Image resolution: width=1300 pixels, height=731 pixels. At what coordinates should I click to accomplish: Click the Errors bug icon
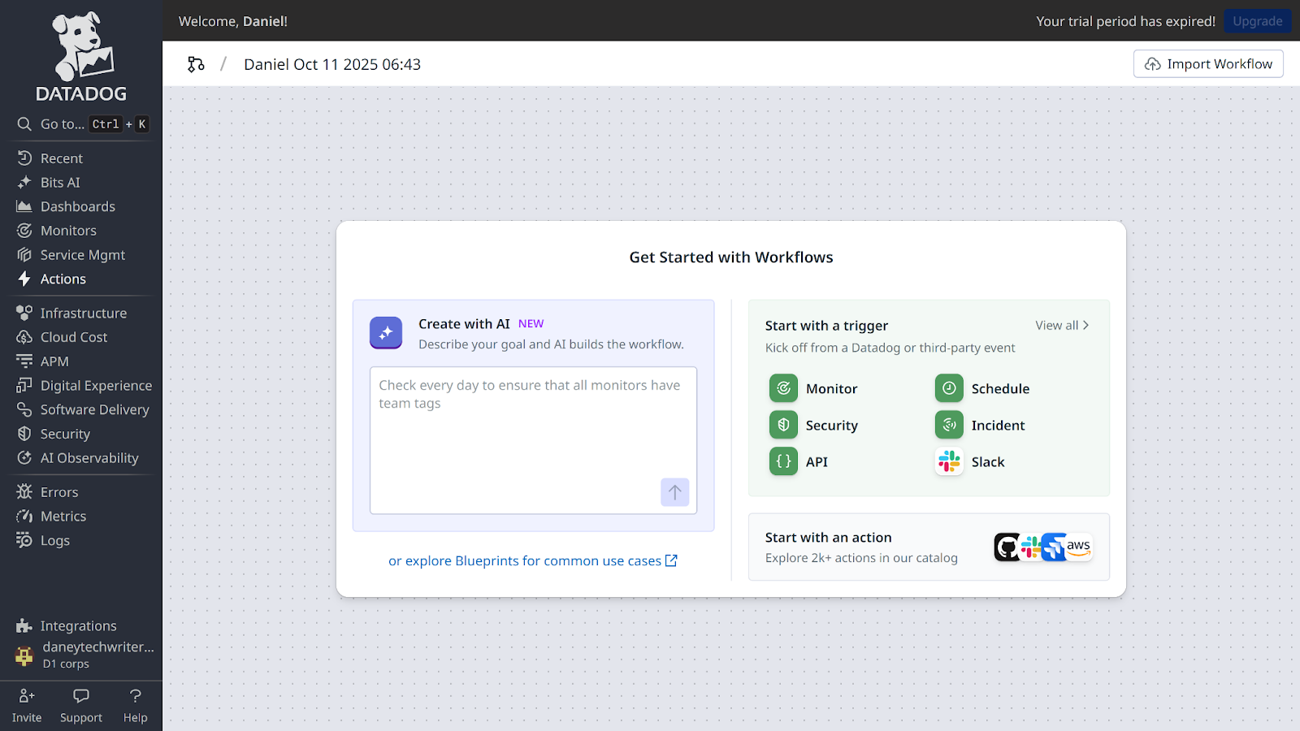(24, 492)
